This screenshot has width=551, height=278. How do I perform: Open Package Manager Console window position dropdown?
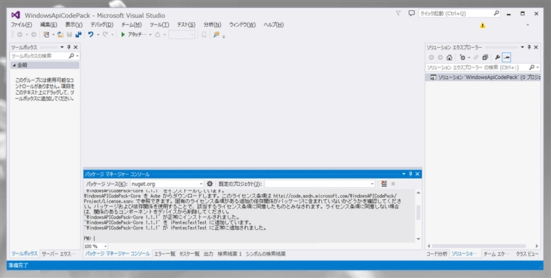(404, 174)
